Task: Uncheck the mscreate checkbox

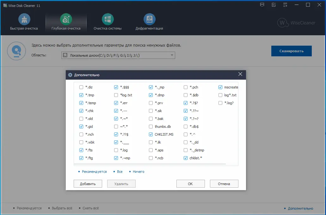Action: click(x=220, y=87)
